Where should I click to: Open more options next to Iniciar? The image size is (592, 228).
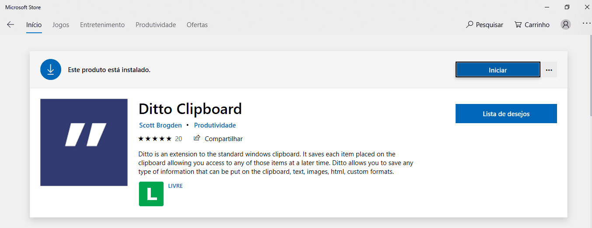[x=549, y=70]
